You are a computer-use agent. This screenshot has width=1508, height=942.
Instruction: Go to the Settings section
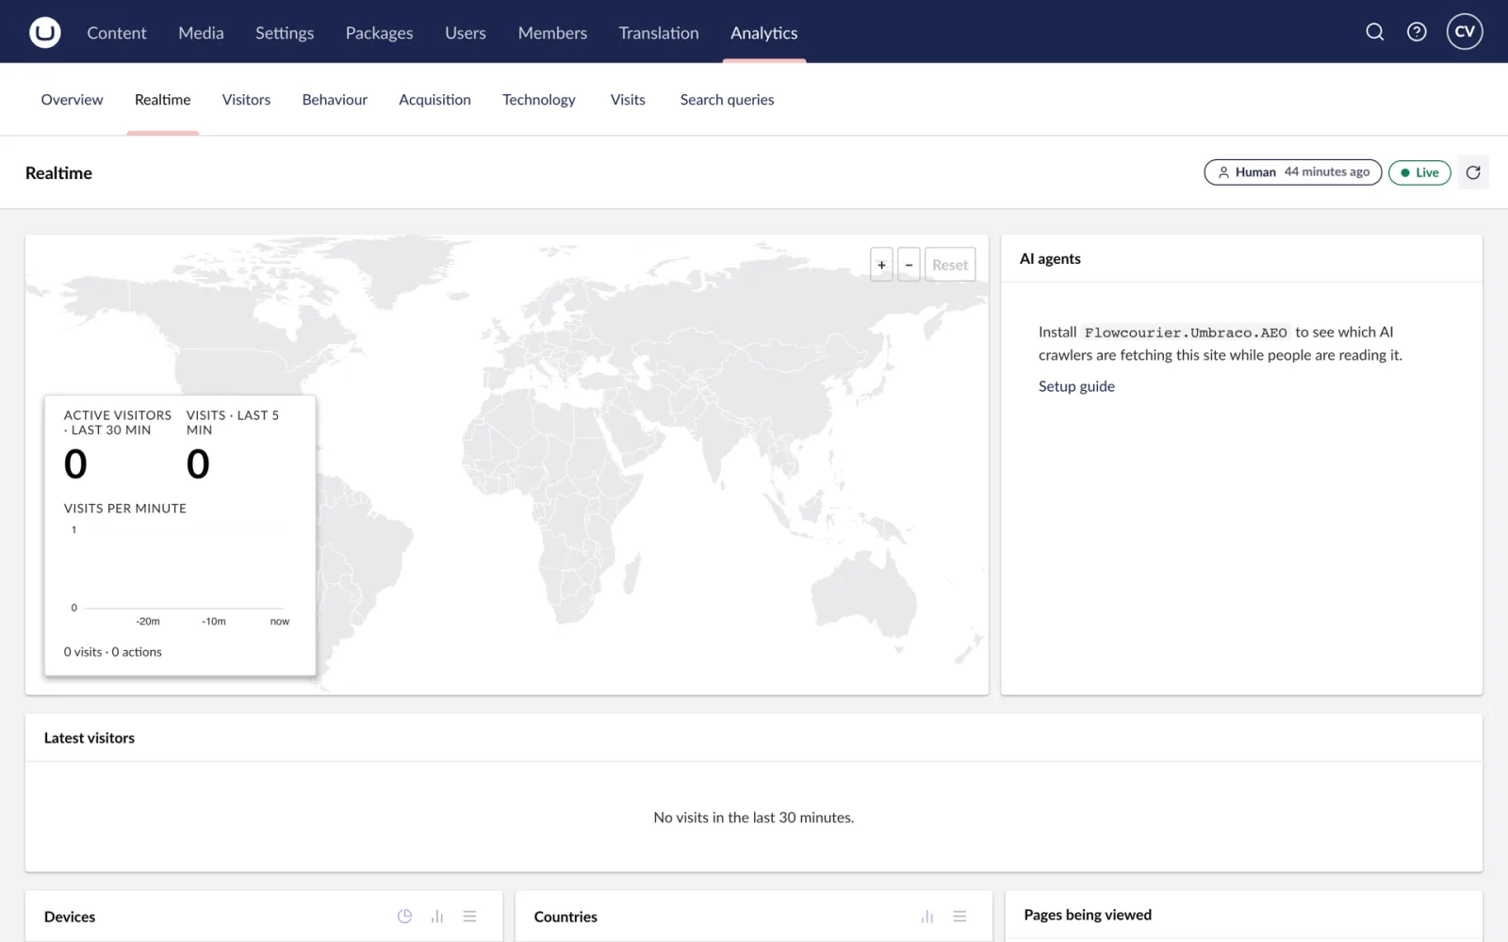coord(285,33)
